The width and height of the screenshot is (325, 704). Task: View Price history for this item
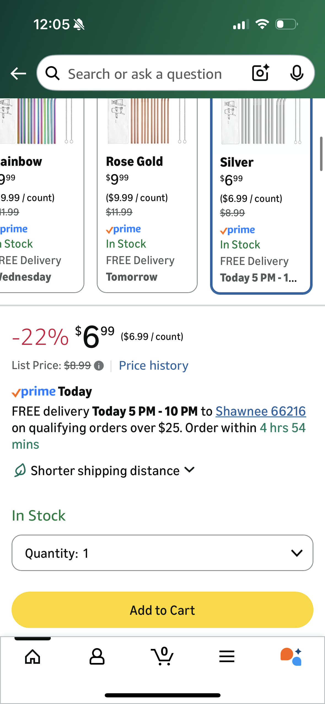(x=153, y=365)
